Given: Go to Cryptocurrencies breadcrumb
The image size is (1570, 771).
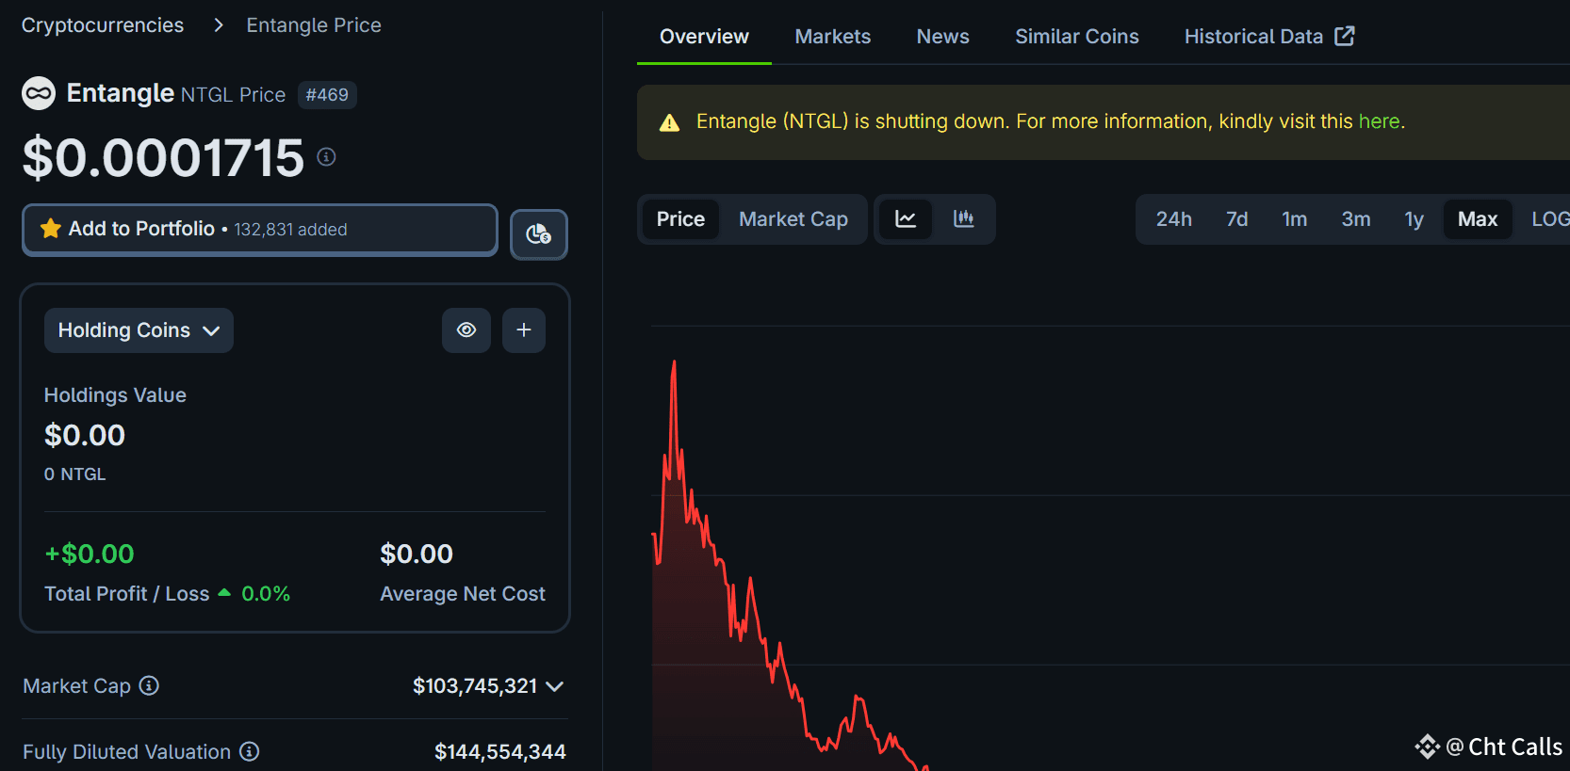Looking at the screenshot, I should pyautogui.click(x=103, y=25).
